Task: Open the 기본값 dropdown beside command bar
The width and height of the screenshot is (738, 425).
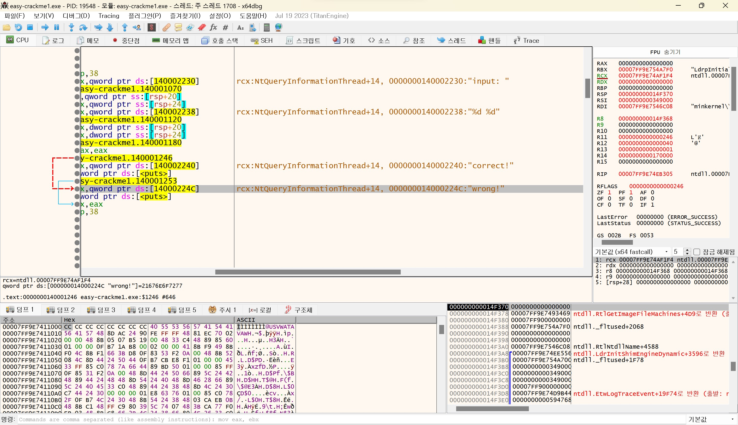Action: click(x=711, y=419)
